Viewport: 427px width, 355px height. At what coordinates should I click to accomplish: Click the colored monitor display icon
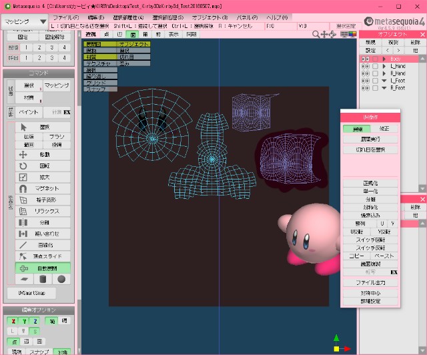pyautogui.click(x=352, y=34)
